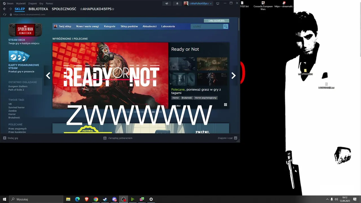Screen dimensions: 361x203
Task: Open Aktualności
Action: pos(149,26)
